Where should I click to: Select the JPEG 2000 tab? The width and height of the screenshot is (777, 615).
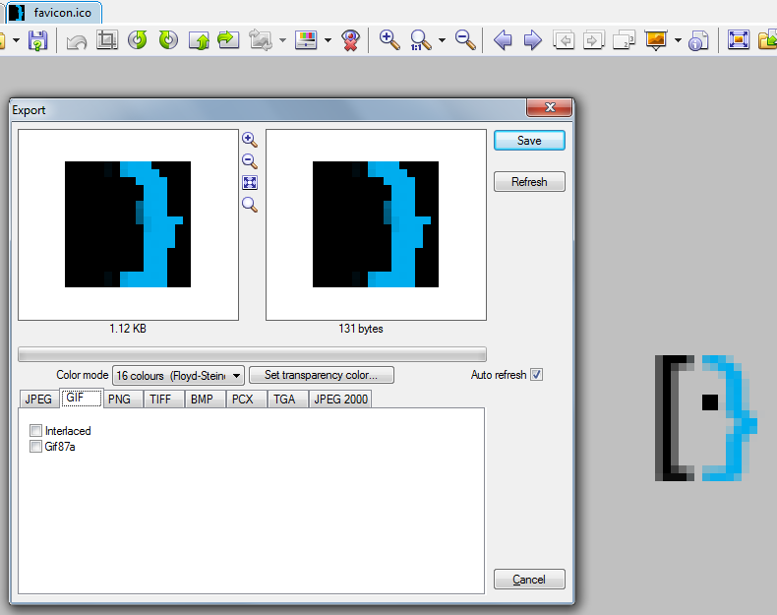340,400
